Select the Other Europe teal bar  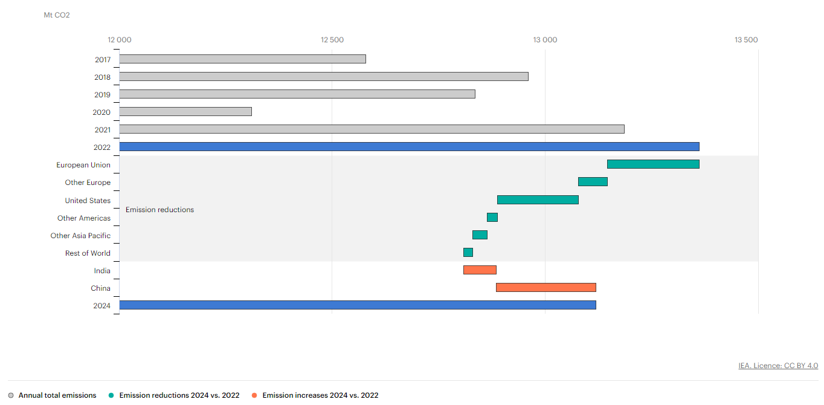[x=593, y=182]
